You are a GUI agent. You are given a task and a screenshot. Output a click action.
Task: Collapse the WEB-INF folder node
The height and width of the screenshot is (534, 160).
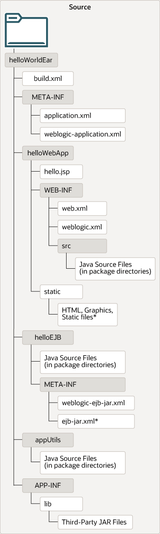tap(61, 190)
